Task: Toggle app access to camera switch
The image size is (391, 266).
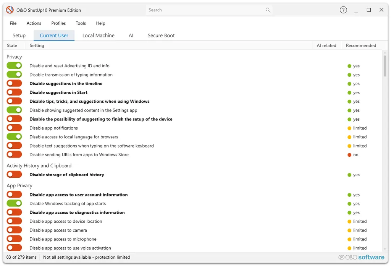Action: click(x=14, y=230)
